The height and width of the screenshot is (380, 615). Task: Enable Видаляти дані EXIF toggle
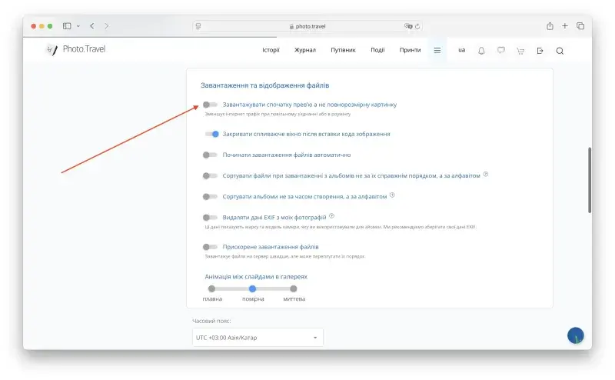click(210, 217)
